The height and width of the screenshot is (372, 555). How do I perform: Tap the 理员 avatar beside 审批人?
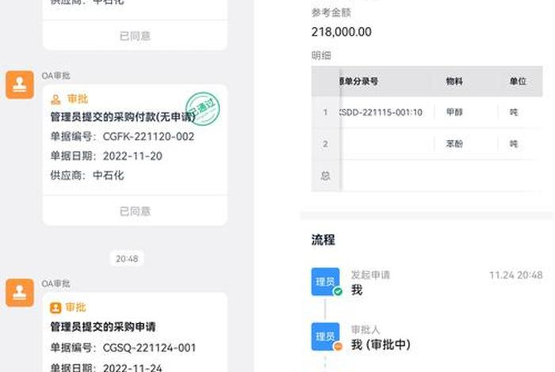[x=326, y=336]
